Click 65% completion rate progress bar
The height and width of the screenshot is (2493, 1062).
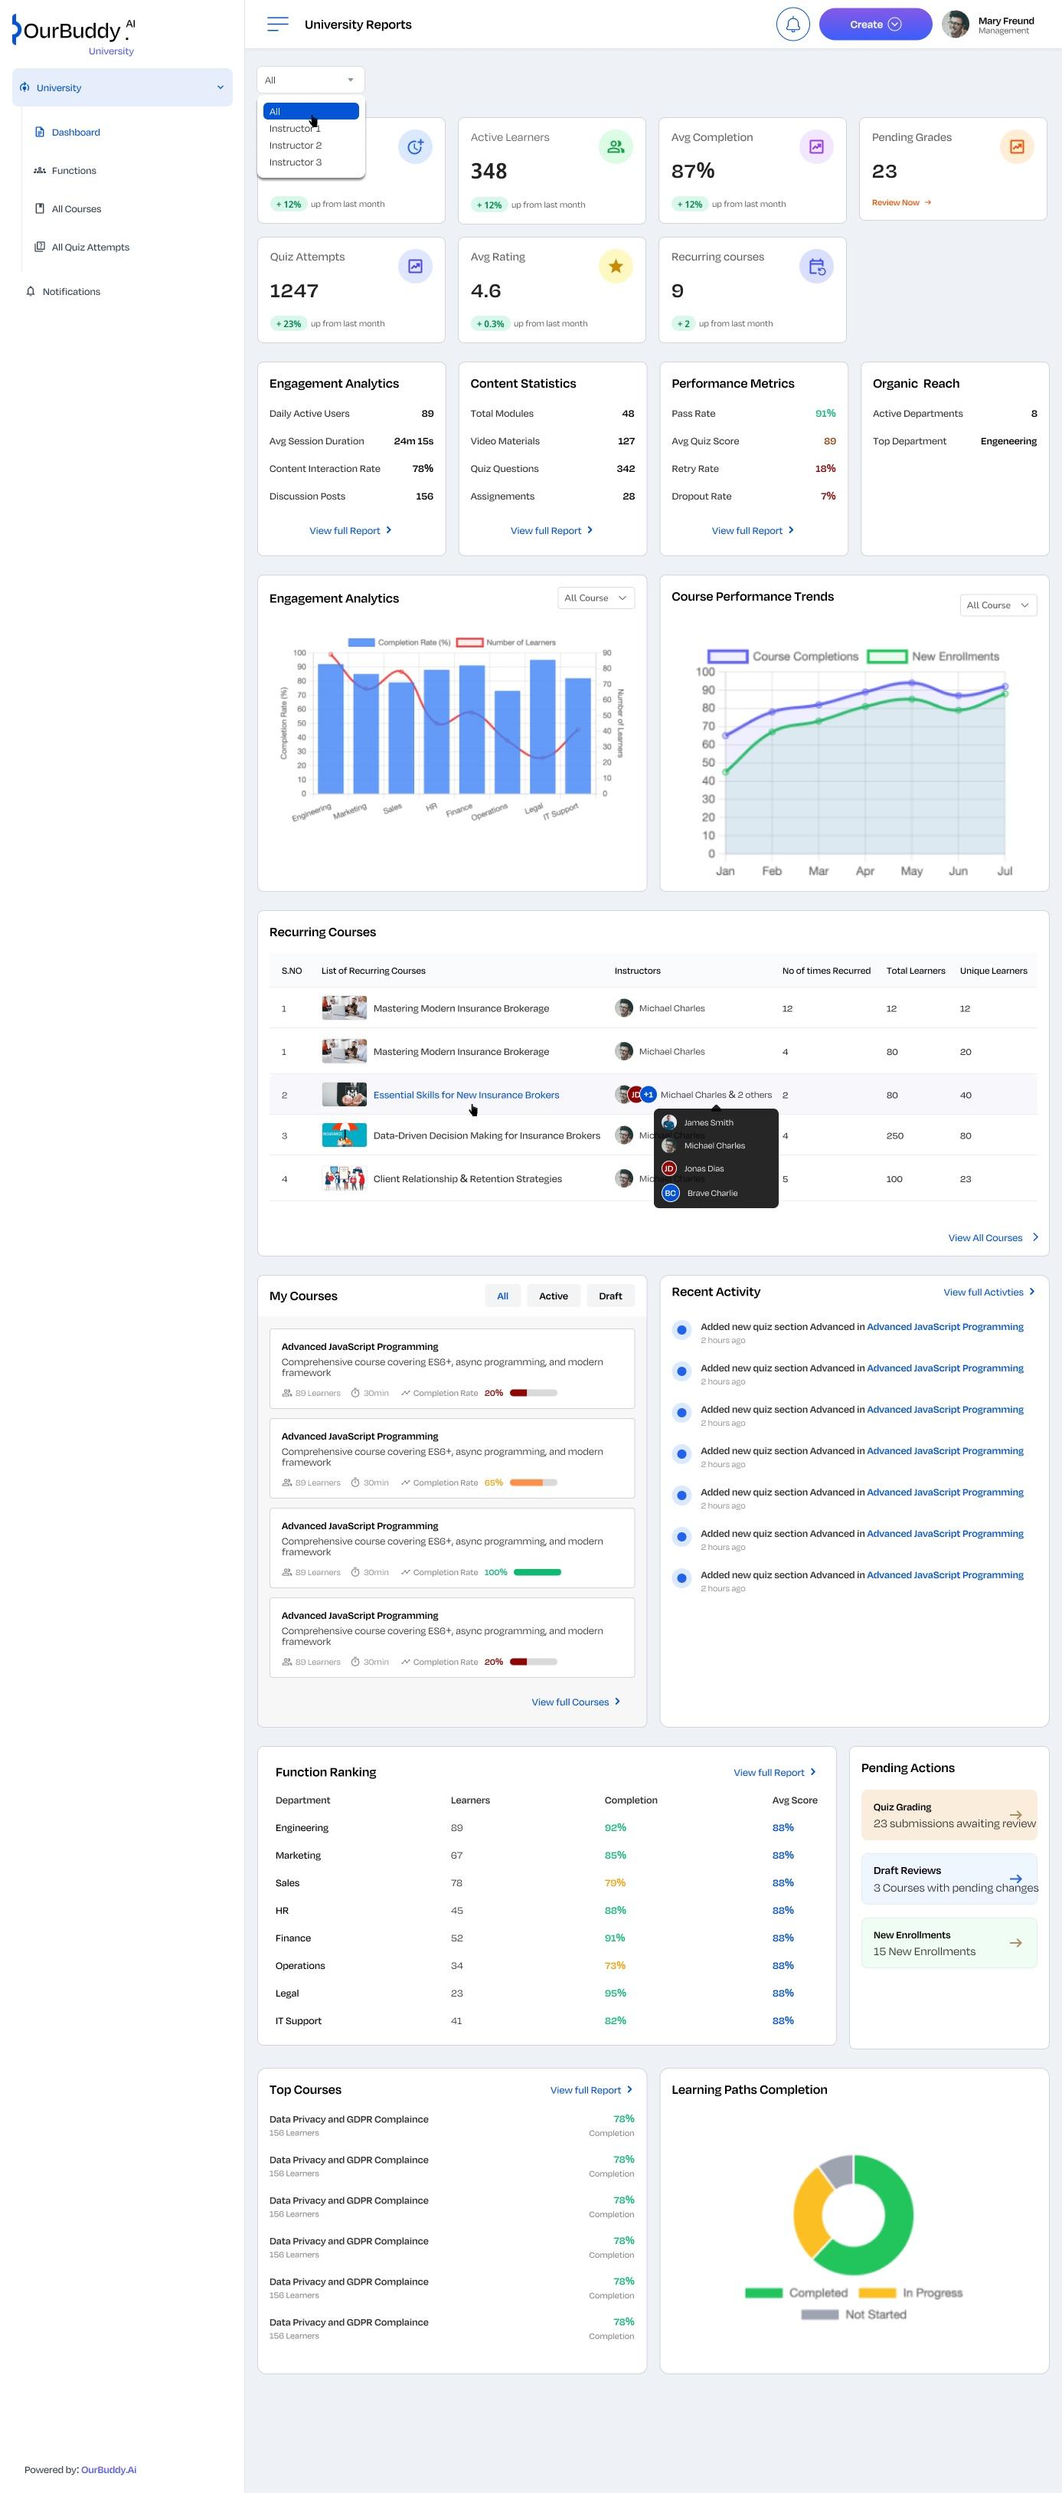pos(533,1482)
